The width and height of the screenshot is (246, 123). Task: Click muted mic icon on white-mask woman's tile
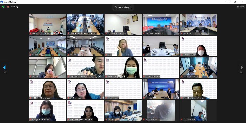click(x=182, y=55)
